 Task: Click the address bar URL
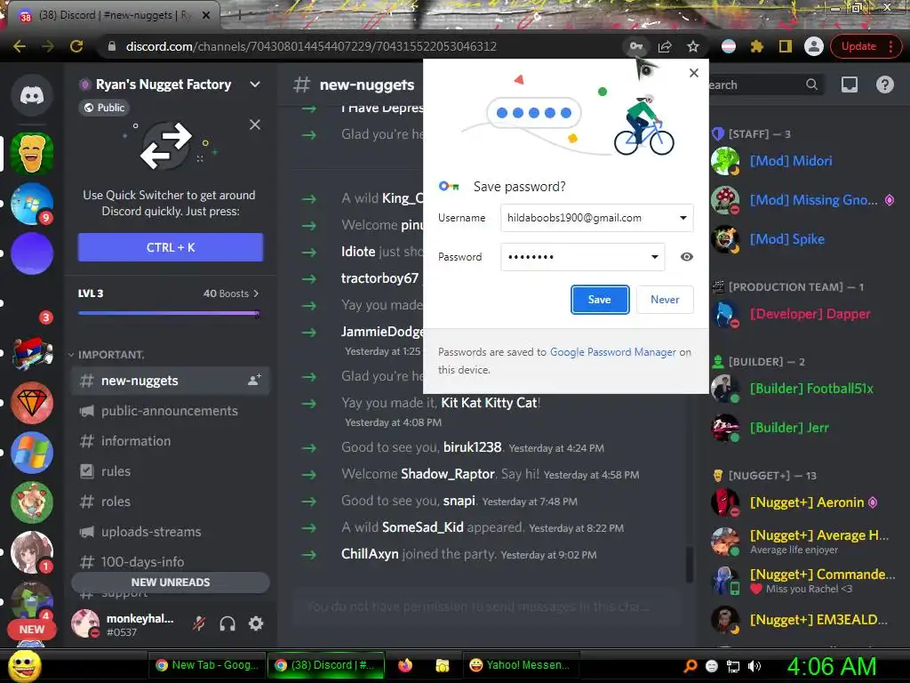click(311, 46)
